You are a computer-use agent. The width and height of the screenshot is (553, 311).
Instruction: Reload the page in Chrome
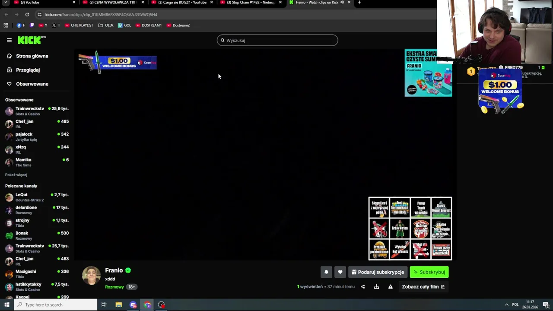27,14
